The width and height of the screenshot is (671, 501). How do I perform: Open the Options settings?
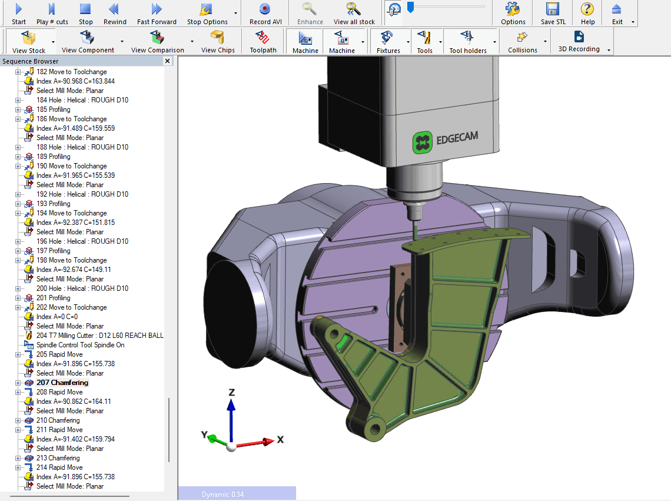[513, 10]
